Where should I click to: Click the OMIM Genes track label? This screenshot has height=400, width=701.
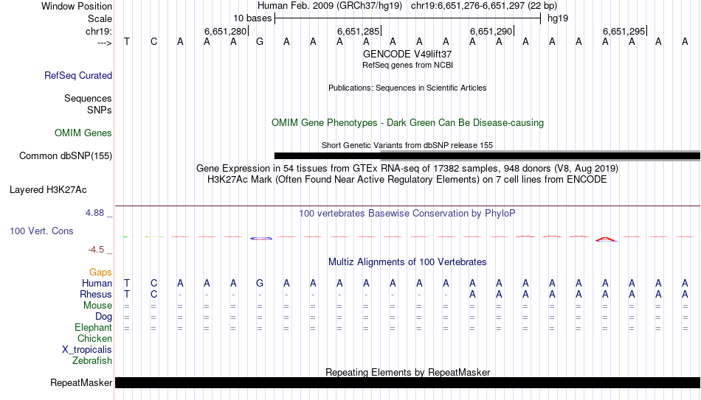pyautogui.click(x=83, y=133)
